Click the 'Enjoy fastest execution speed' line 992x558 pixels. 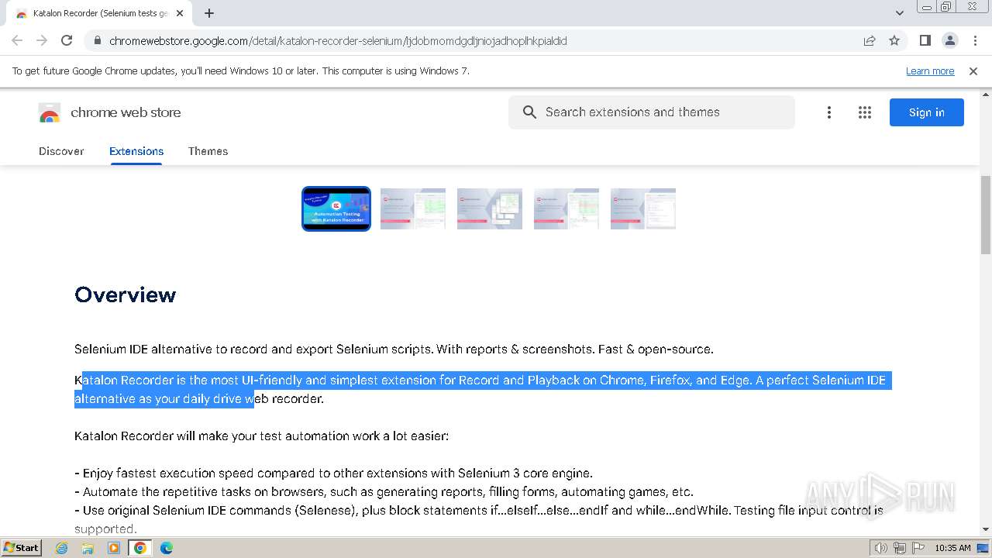pyautogui.click(x=333, y=474)
